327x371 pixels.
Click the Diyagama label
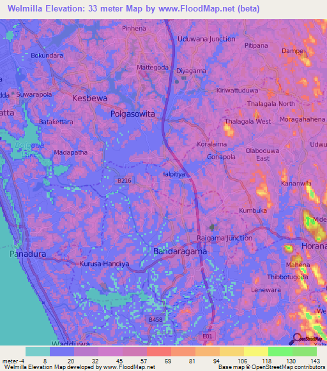point(191,71)
